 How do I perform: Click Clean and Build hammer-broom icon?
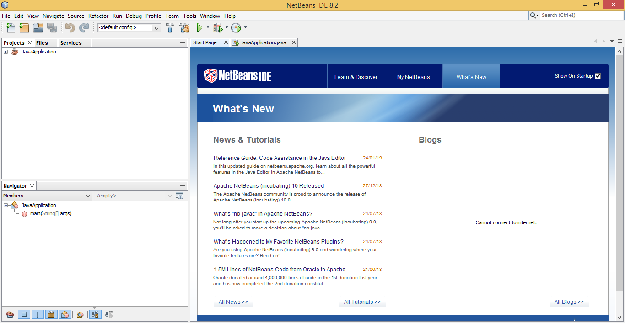pos(184,28)
